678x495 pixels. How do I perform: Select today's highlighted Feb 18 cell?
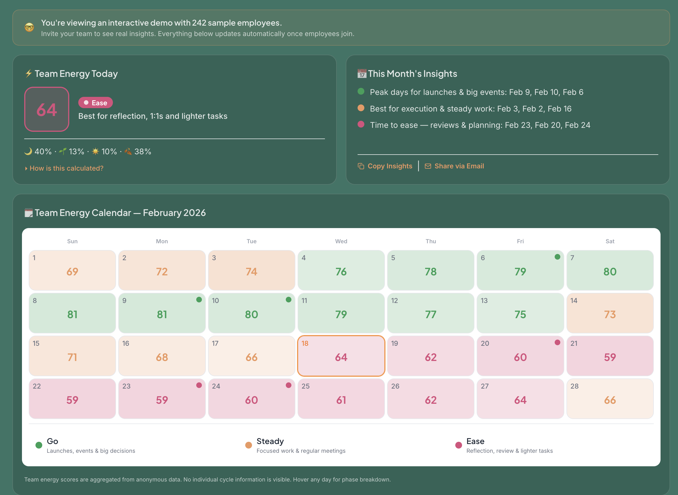341,356
